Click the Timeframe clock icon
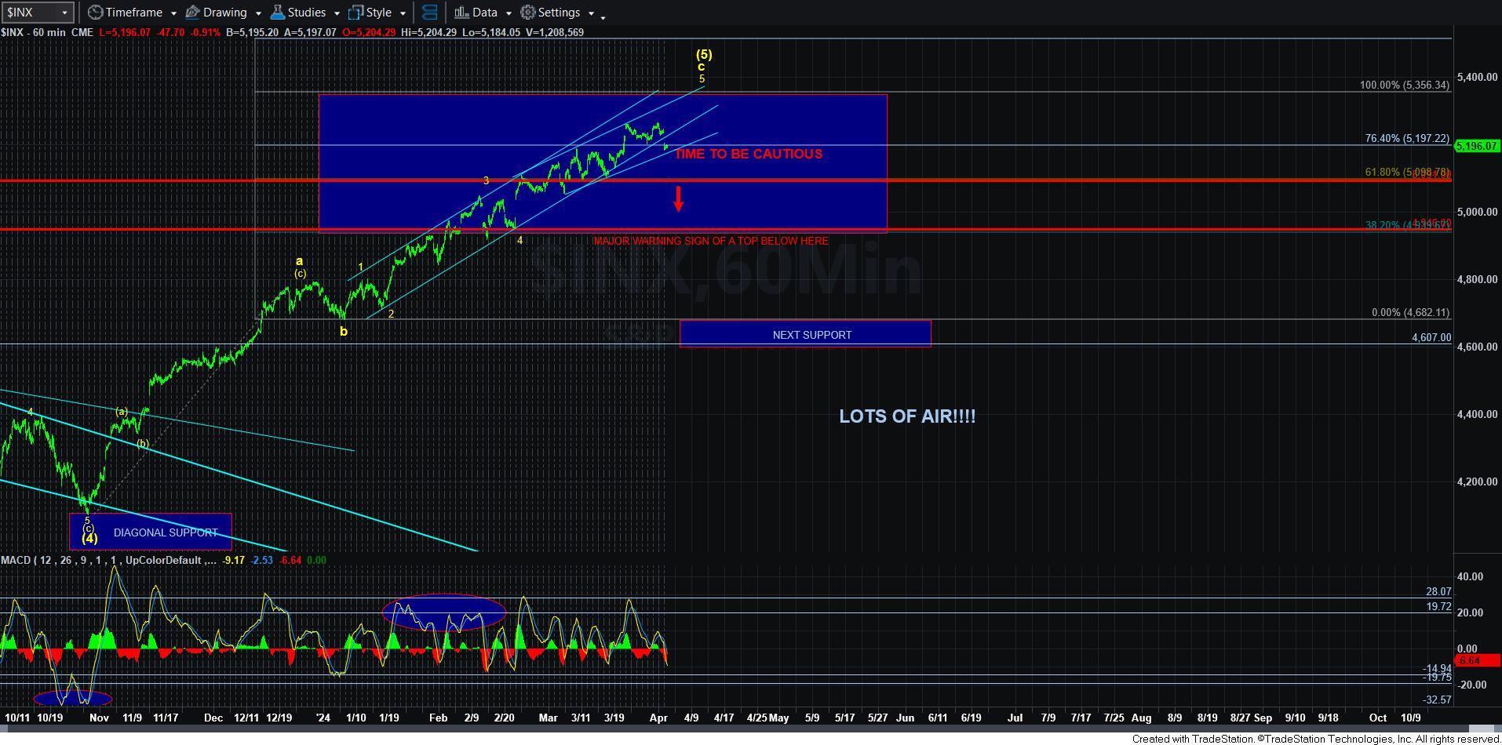 coord(95,13)
